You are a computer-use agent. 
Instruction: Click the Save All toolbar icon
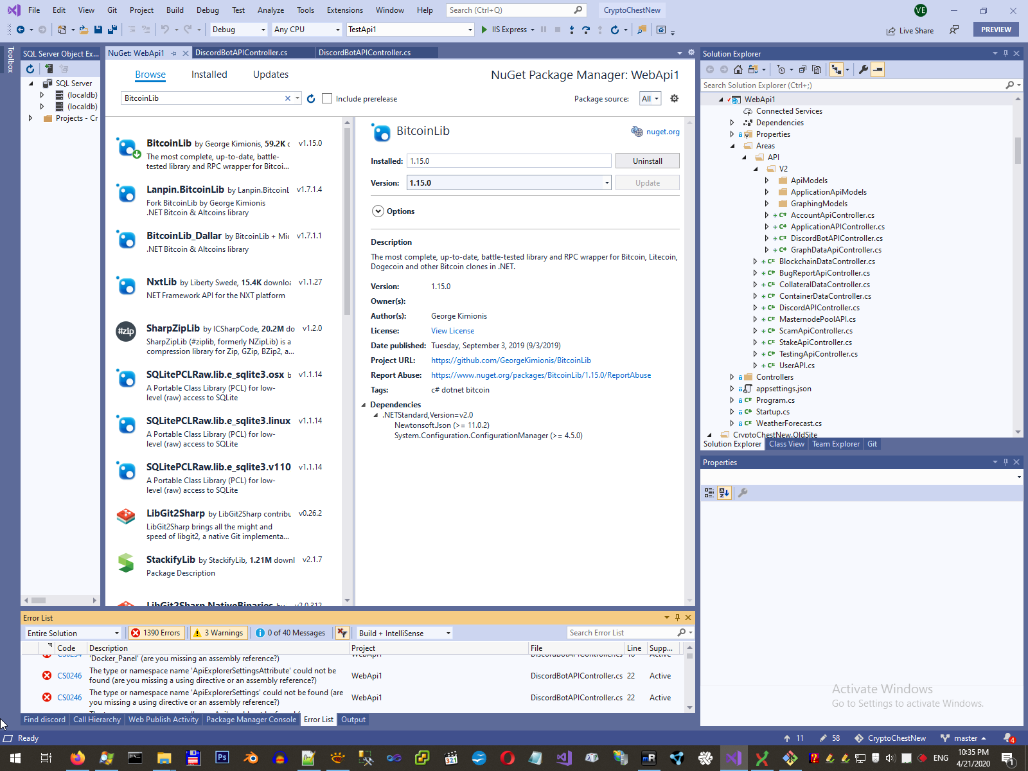point(112,30)
